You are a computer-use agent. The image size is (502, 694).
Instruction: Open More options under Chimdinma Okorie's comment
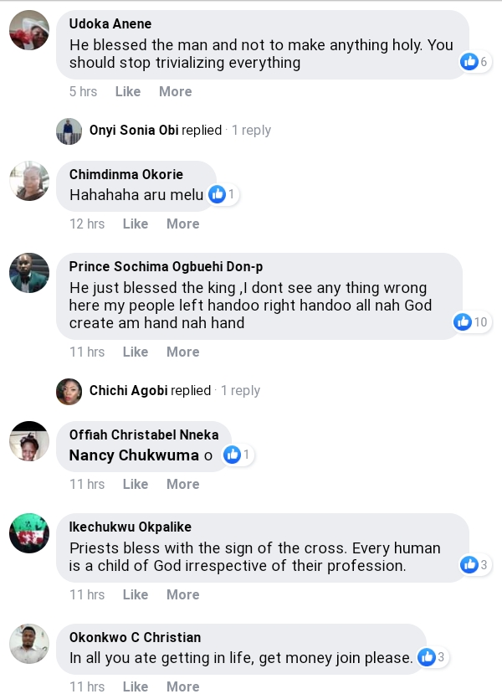[182, 224]
